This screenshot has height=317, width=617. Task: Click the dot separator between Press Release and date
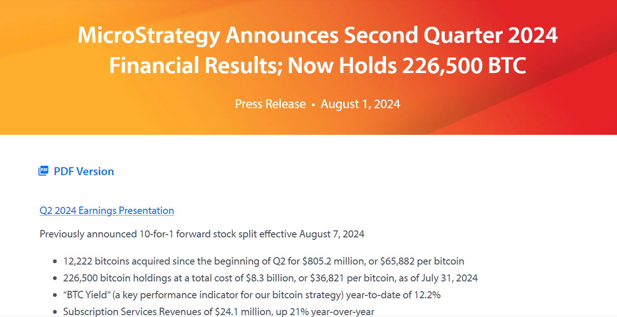point(313,105)
